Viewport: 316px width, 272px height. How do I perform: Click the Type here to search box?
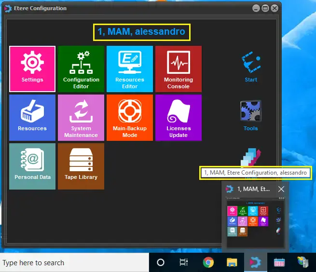point(74,263)
